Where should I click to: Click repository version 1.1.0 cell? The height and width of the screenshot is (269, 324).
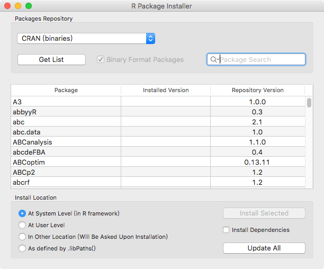pos(257,142)
